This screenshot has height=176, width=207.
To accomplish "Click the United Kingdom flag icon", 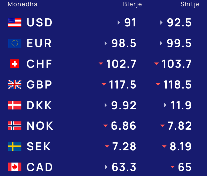I will point(15,85).
